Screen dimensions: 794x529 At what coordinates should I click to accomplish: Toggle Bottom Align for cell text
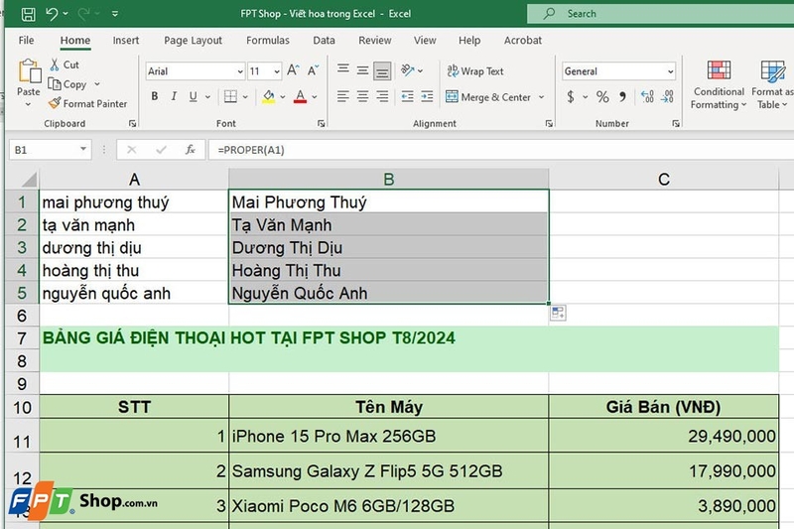[x=382, y=70]
